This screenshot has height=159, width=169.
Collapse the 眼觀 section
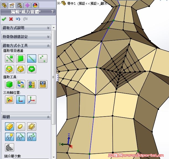pyautogui.click(x=26, y=117)
